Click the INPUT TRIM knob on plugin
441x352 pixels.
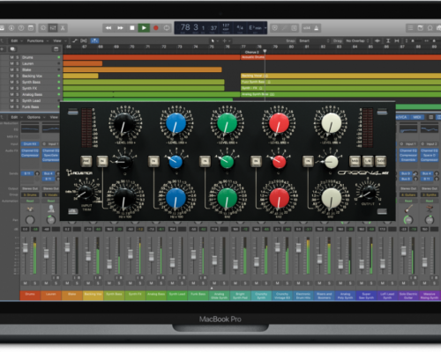(86, 192)
